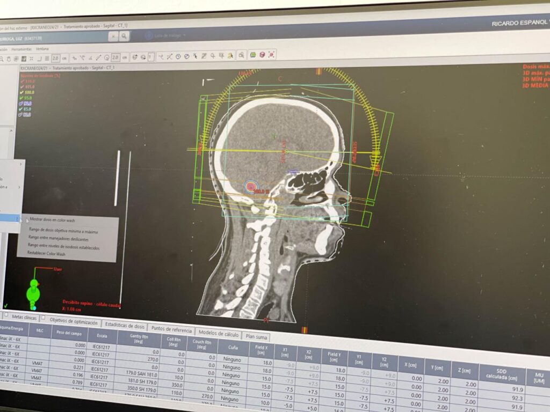Image resolution: width=550 pixels, height=412 pixels.
Task: Click the red 3D cube view icon
Action: point(262,55)
